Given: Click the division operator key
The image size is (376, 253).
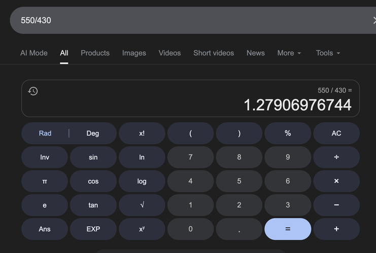Looking at the screenshot, I should [336, 157].
